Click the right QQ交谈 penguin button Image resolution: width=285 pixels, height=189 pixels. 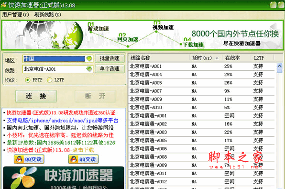click(x=83, y=159)
